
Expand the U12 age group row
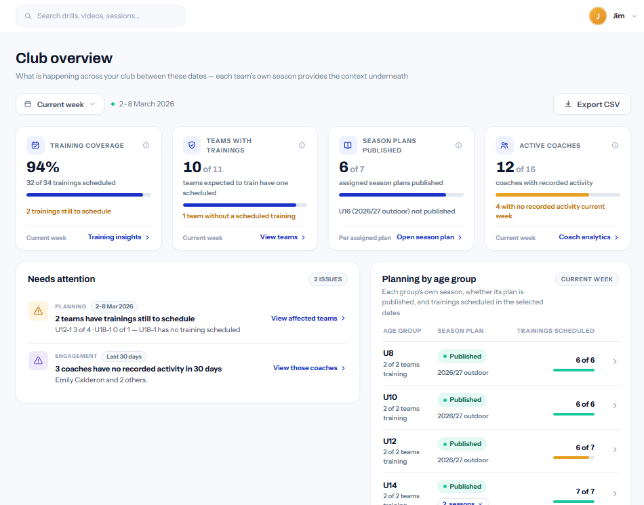(615, 449)
